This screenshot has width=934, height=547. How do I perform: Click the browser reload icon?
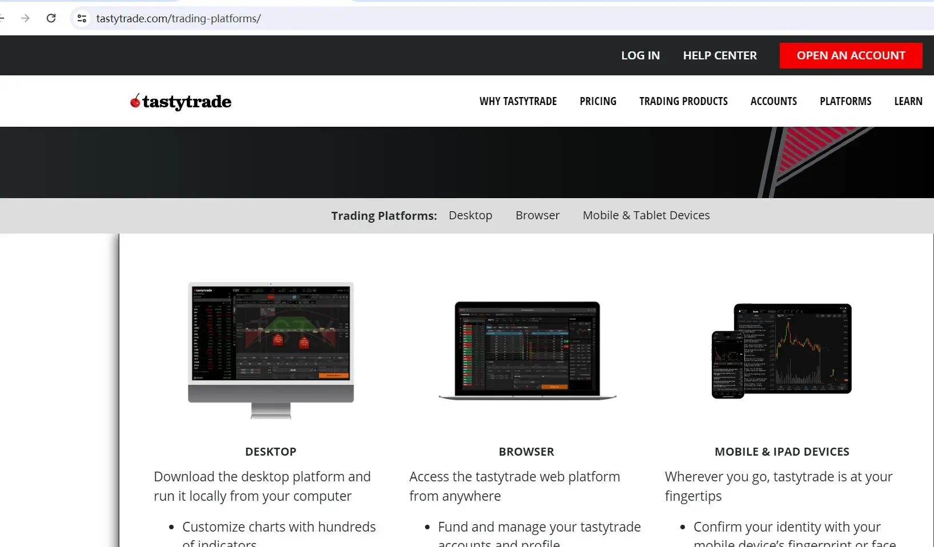51,18
